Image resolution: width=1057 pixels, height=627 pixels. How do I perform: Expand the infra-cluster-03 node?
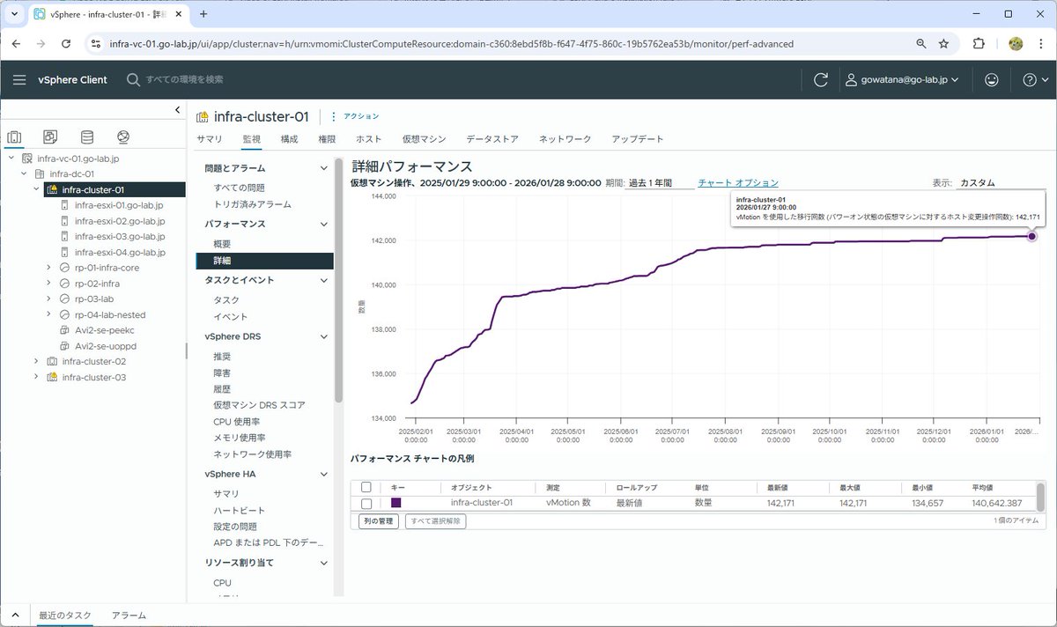tap(36, 377)
